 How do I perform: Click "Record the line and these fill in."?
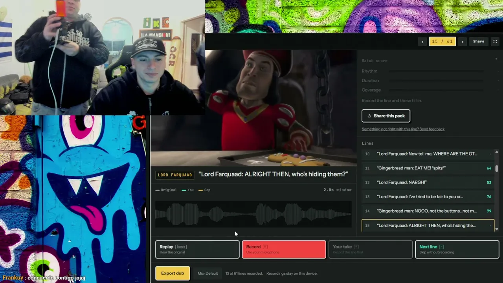tap(392, 101)
